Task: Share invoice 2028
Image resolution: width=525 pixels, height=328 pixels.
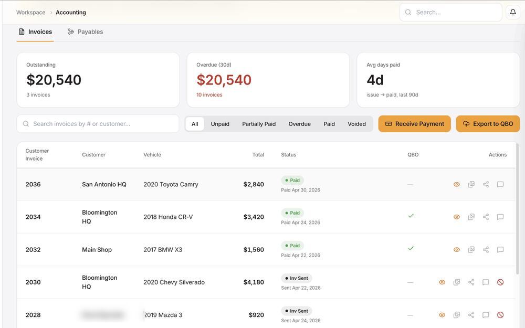Action: 471,315
